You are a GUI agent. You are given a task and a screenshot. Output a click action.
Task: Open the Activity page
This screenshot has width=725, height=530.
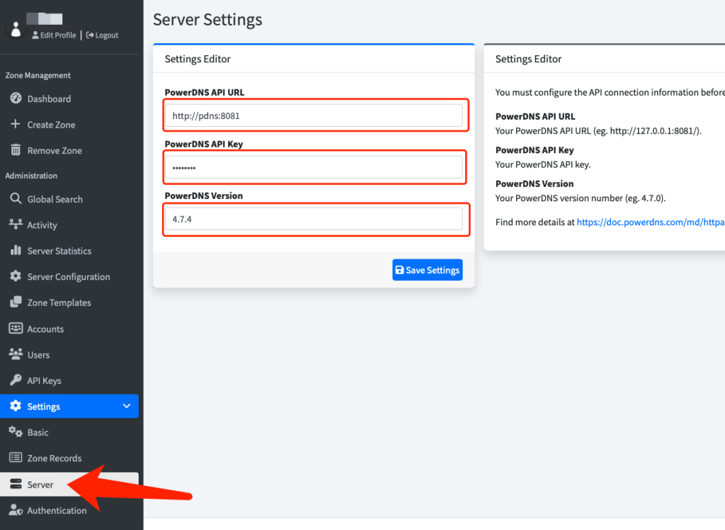42,225
